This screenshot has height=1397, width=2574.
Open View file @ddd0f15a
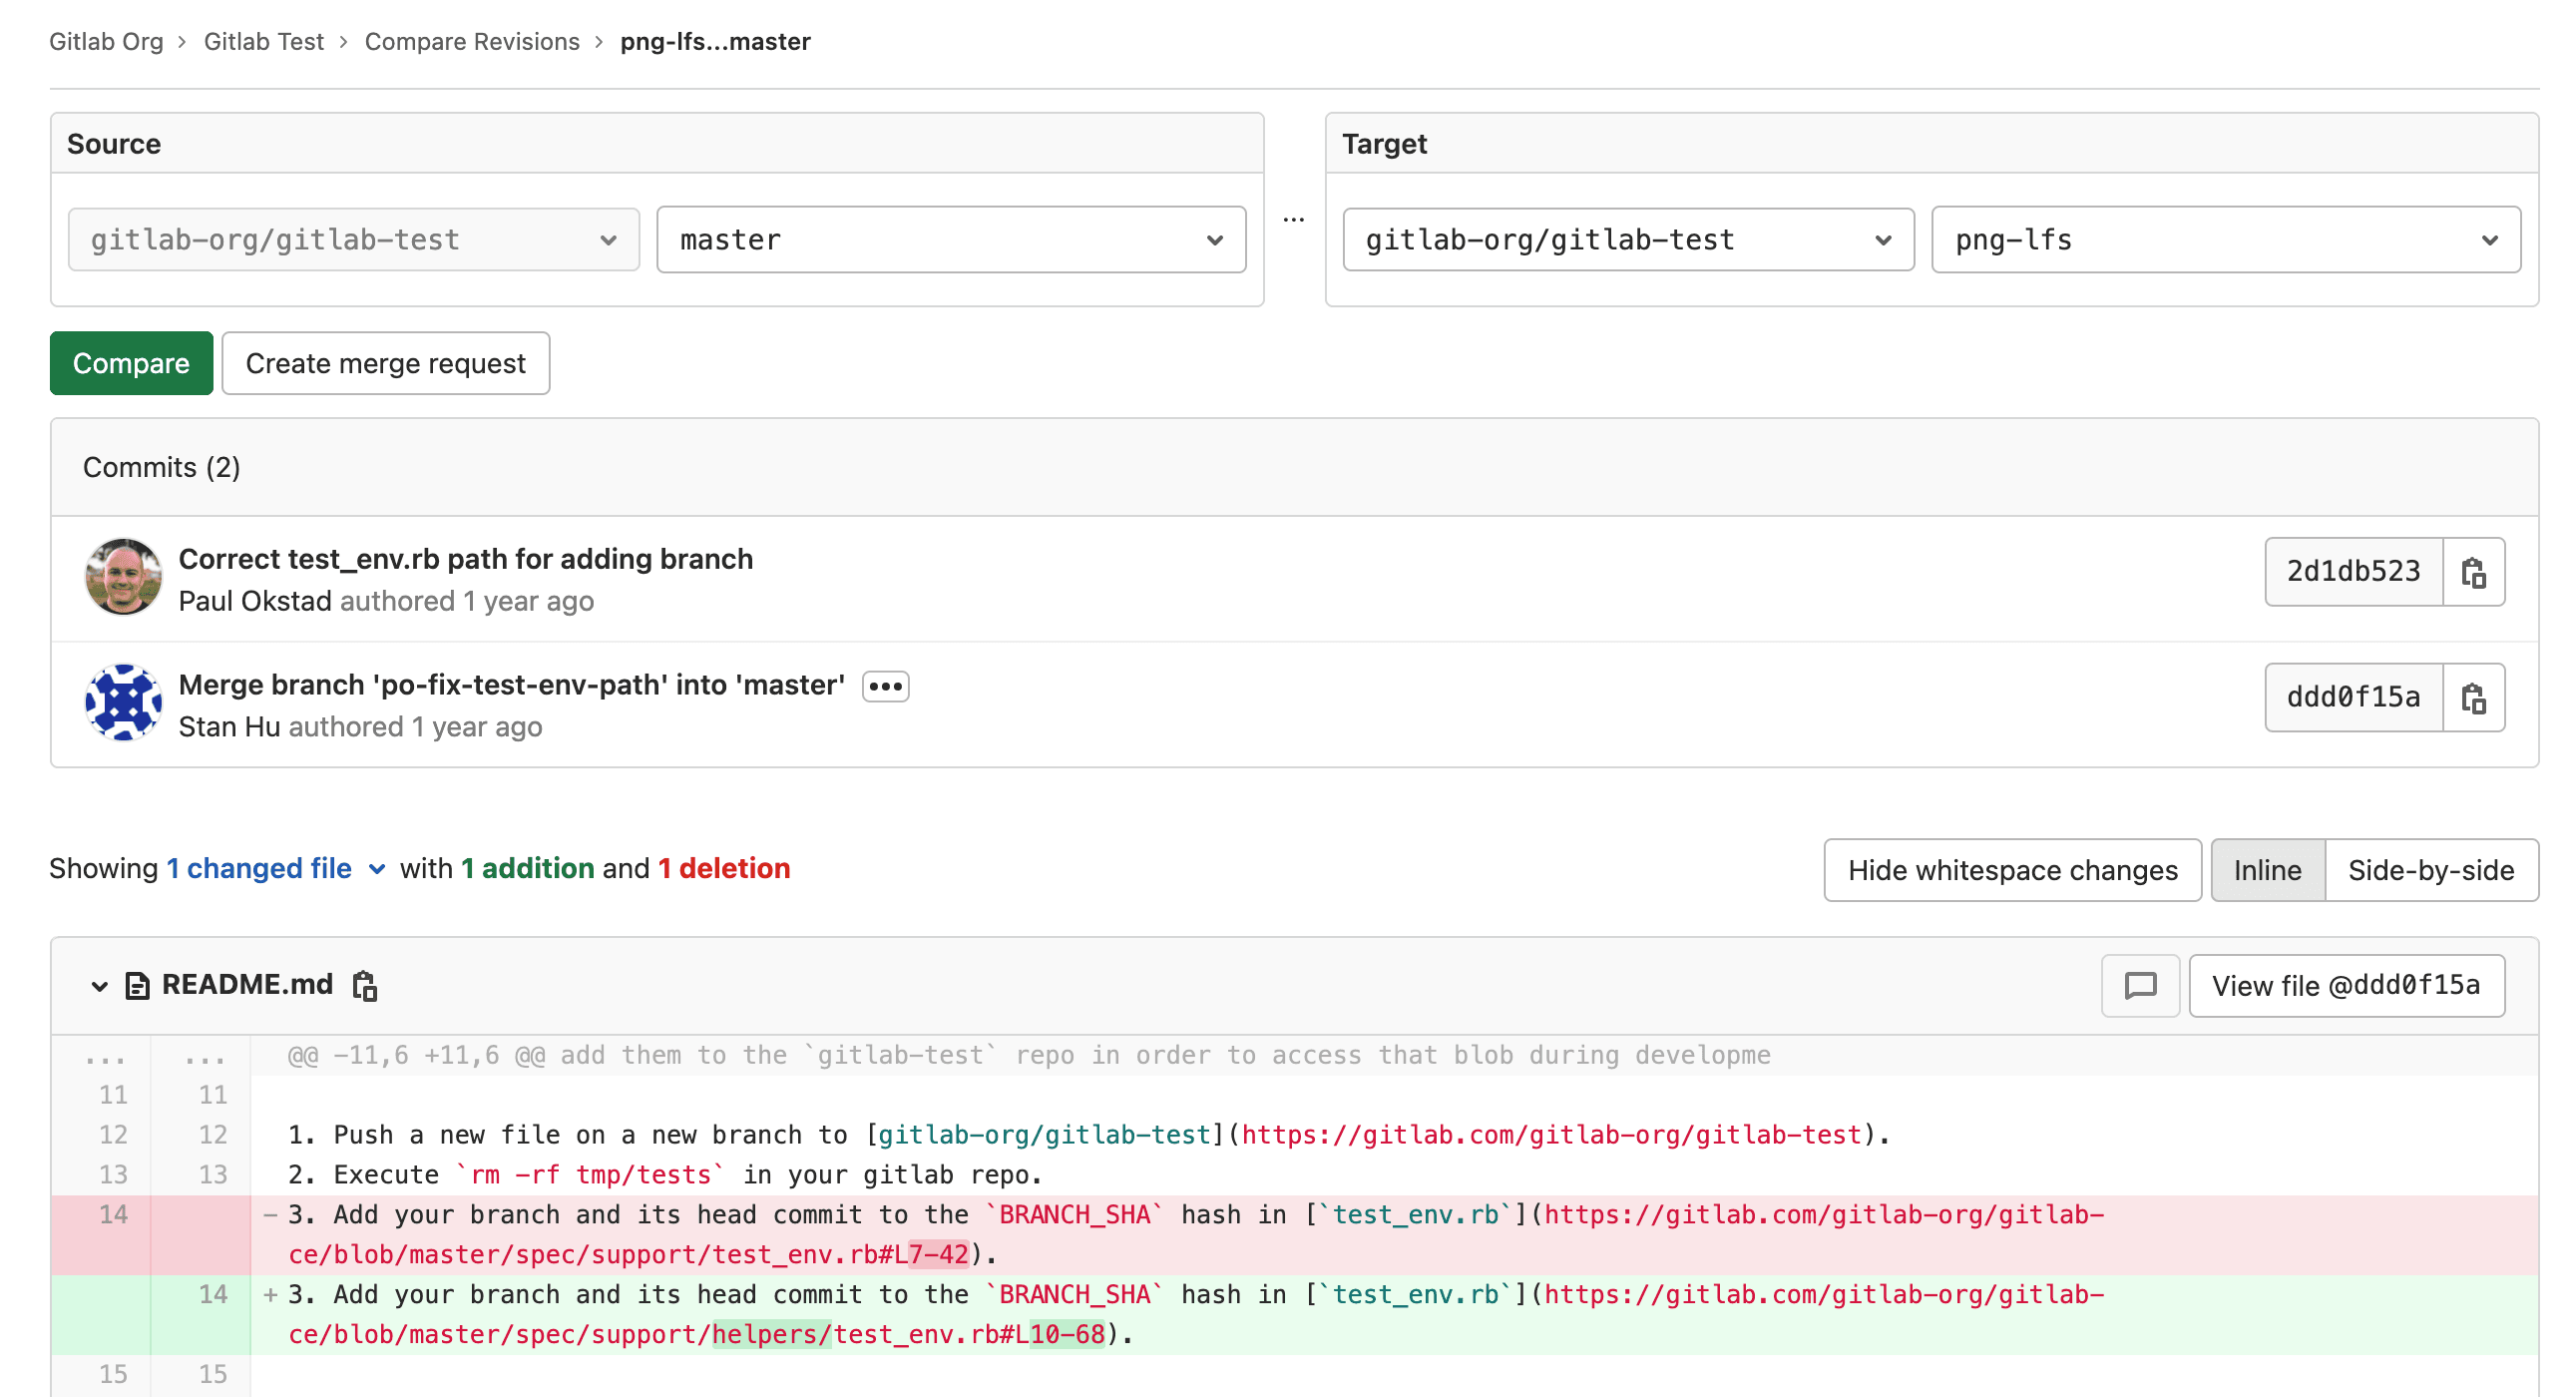(x=2346, y=985)
